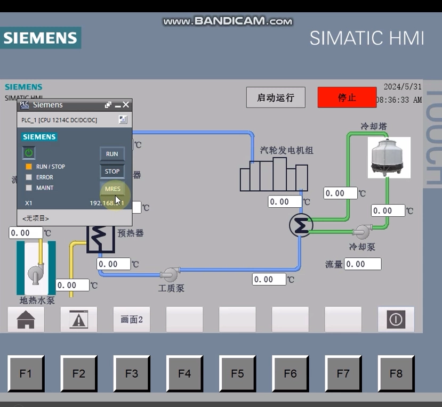Click temperature field below preheater
442x407 pixels.
(114, 264)
